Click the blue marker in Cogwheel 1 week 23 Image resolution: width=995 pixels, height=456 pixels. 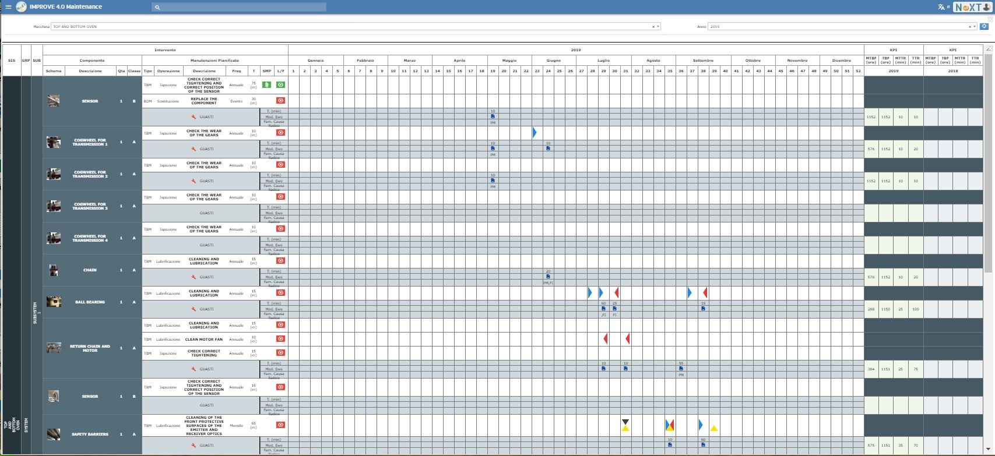[x=535, y=133]
